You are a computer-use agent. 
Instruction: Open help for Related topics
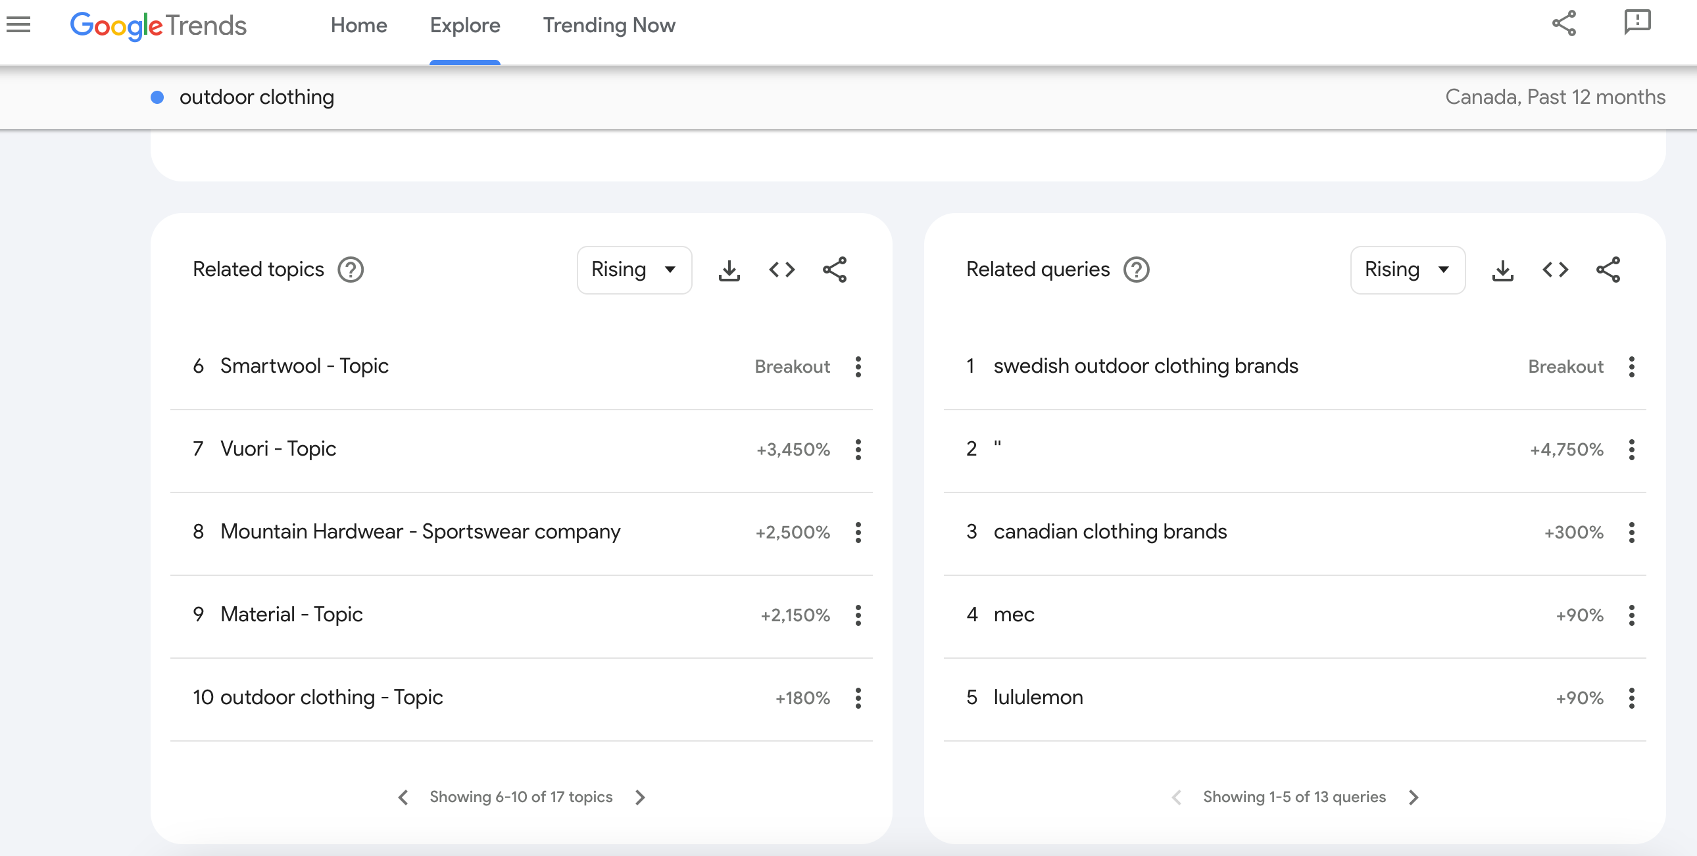tap(351, 270)
